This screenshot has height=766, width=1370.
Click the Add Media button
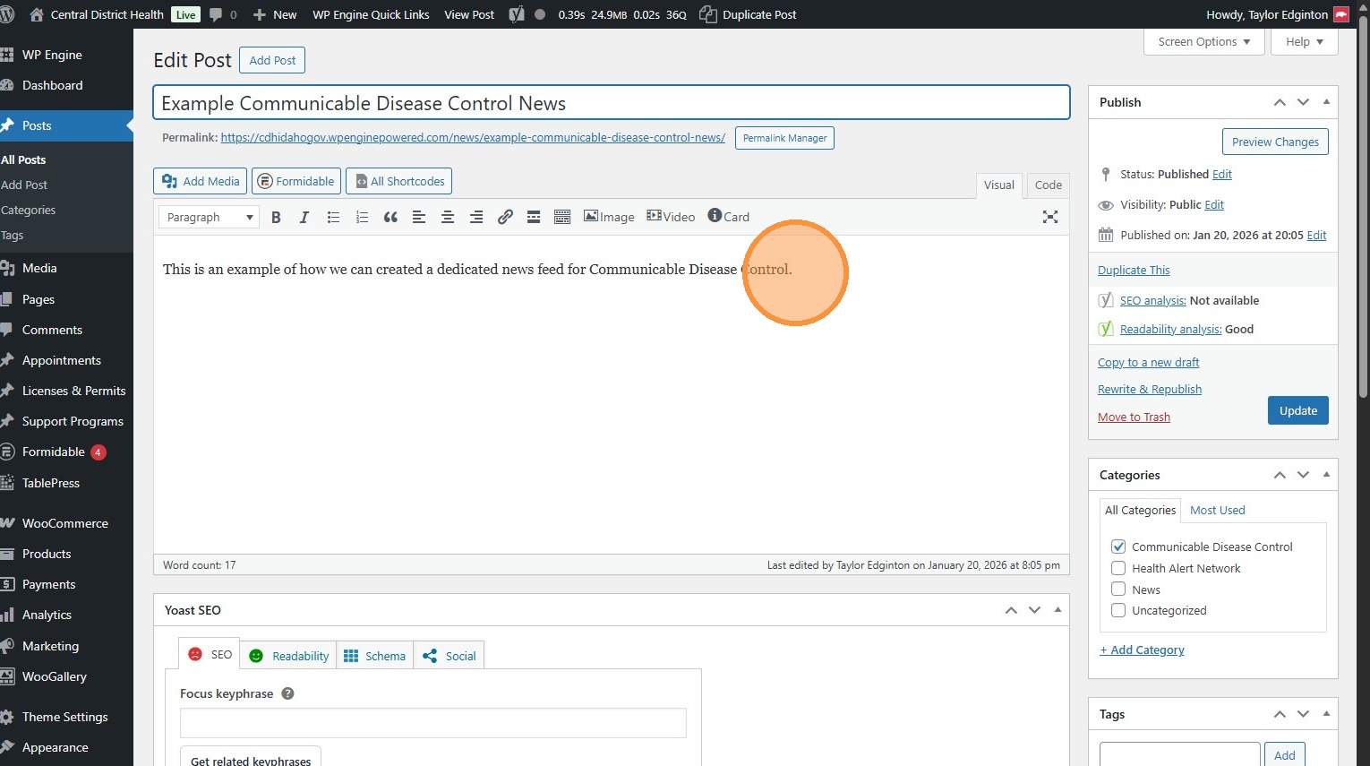[x=201, y=181]
